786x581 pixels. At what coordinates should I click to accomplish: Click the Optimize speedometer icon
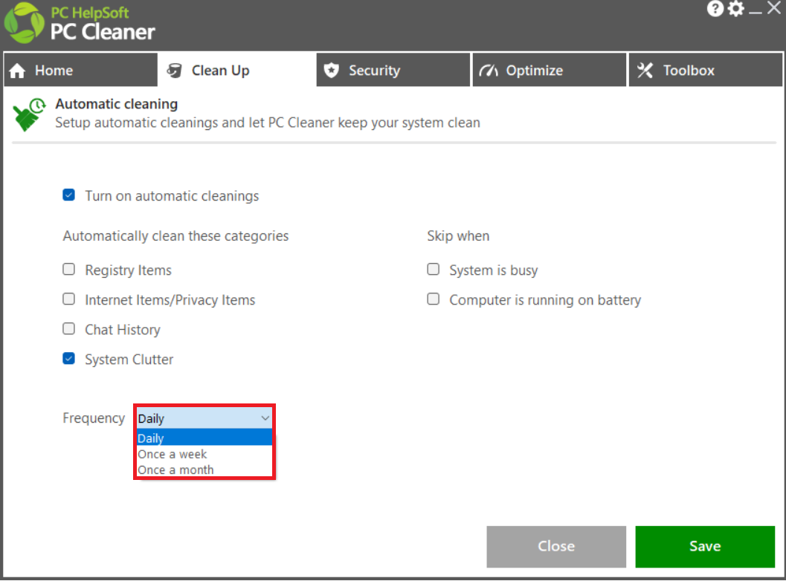click(489, 71)
